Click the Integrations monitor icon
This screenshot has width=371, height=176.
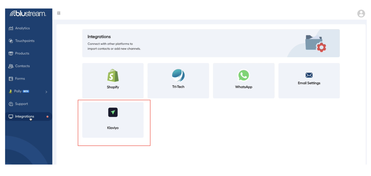[x=11, y=117]
